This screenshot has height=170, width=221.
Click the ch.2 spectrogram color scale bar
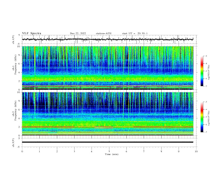pyautogui.click(x=202, y=117)
